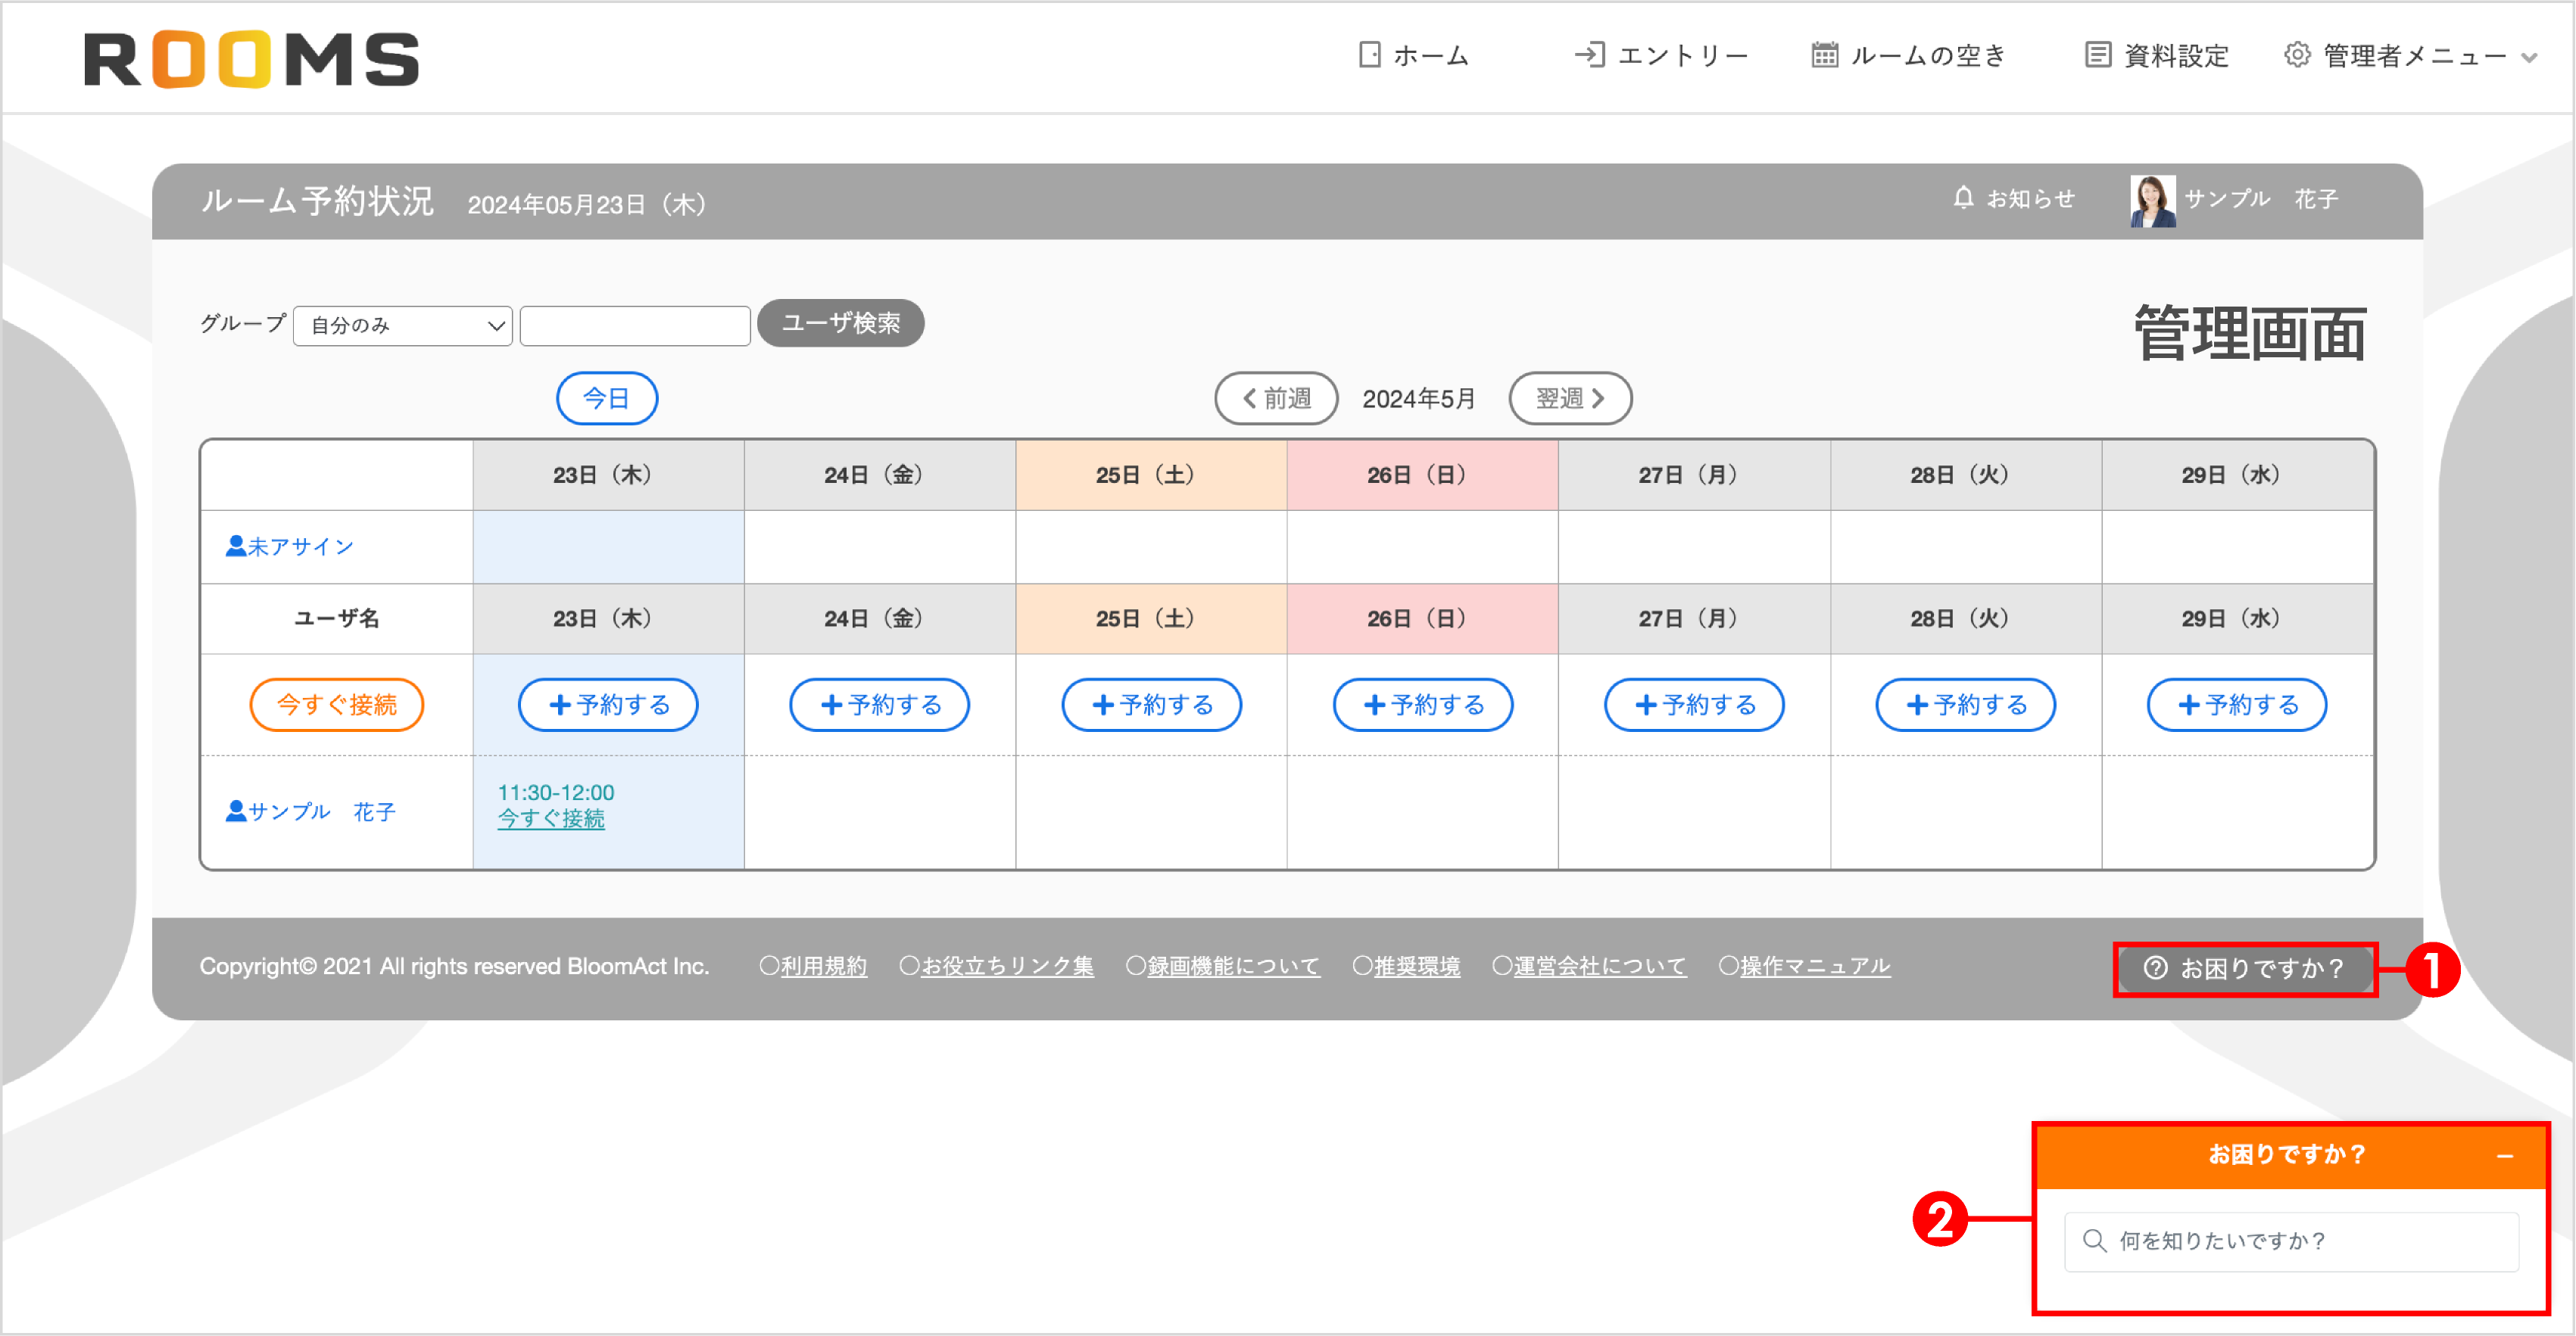Reserve on 26日 with 予約する
This screenshot has height=1336, width=2576.
[x=1423, y=705]
